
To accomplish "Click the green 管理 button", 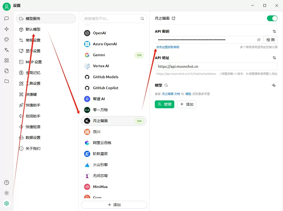I will tap(164, 104).
